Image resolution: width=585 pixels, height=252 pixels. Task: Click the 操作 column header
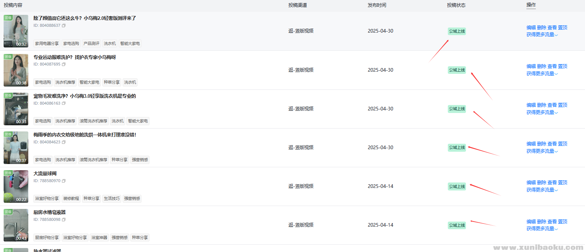coord(531,5)
